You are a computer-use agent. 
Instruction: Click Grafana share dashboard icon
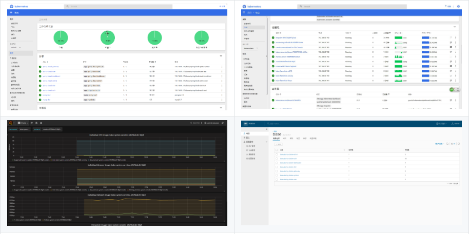coord(32,123)
